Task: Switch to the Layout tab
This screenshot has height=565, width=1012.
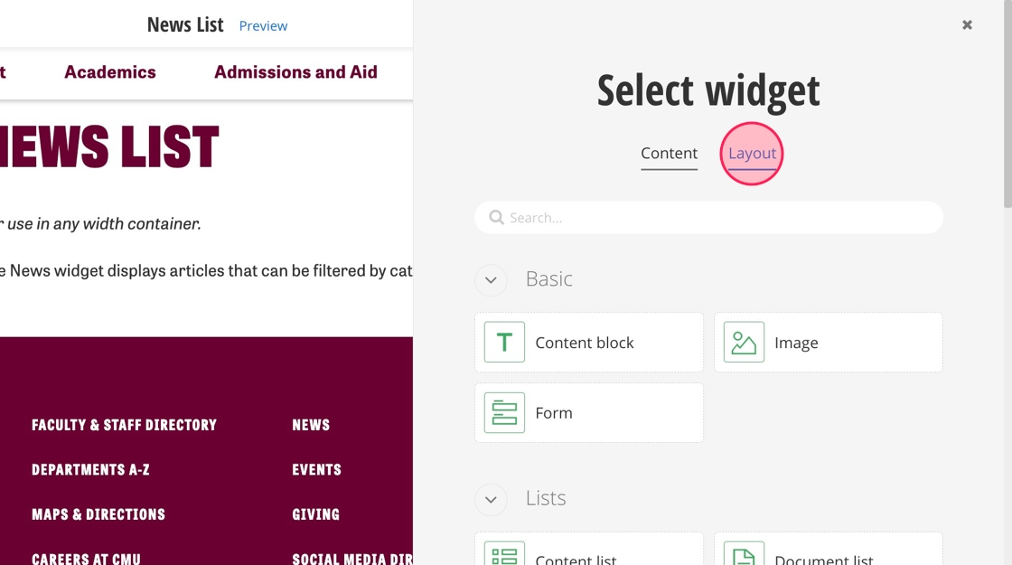Action: tap(752, 154)
